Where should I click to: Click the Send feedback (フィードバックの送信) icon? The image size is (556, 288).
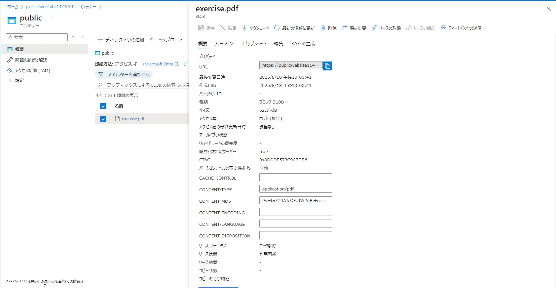coord(443,28)
